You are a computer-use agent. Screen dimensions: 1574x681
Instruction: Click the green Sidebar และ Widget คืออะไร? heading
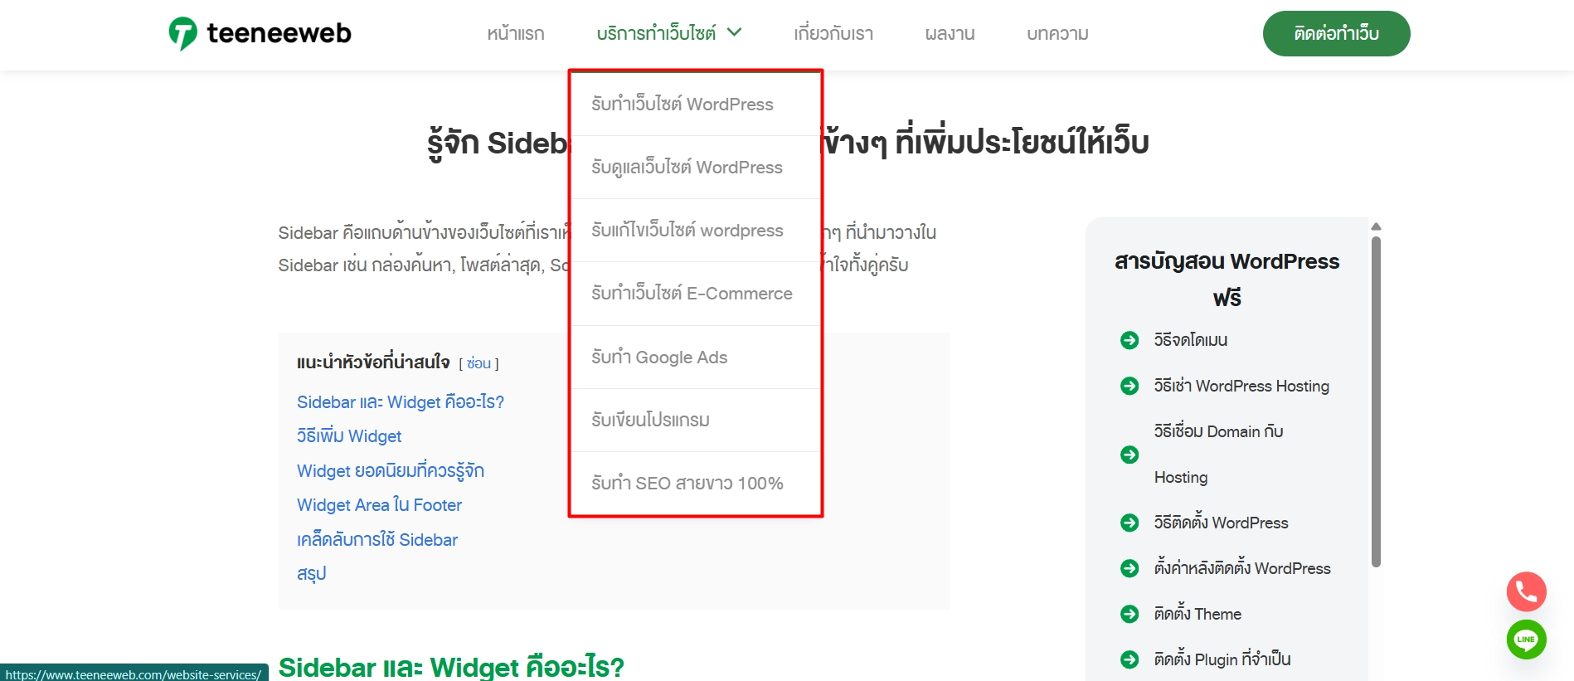tap(451, 667)
